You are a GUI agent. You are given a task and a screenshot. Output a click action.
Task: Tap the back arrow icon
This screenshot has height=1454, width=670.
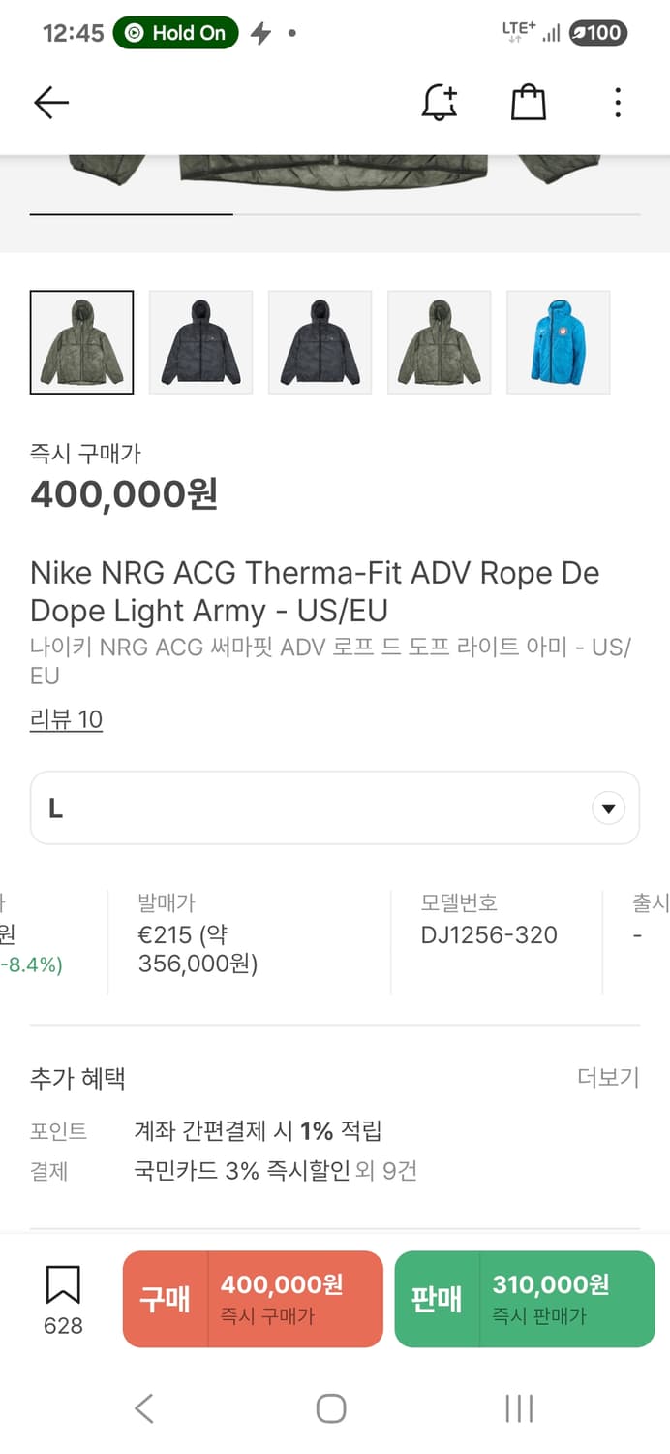coord(51,103)
